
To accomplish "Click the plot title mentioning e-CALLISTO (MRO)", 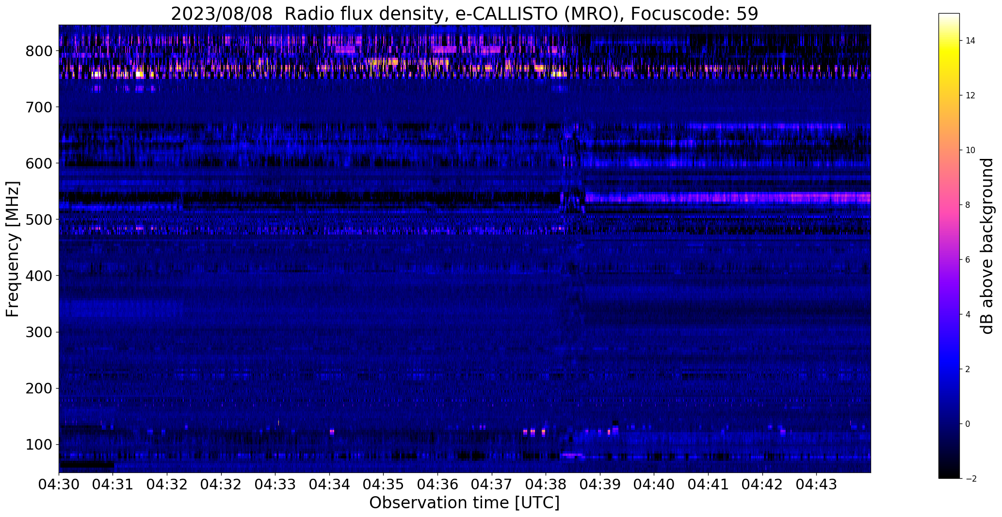I will click(464, 14).
